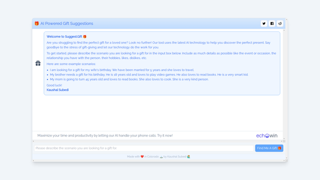Screen dimensions: 320x180
Task: Click the chat area scroll-up arrow
Action: click(284, 30)
